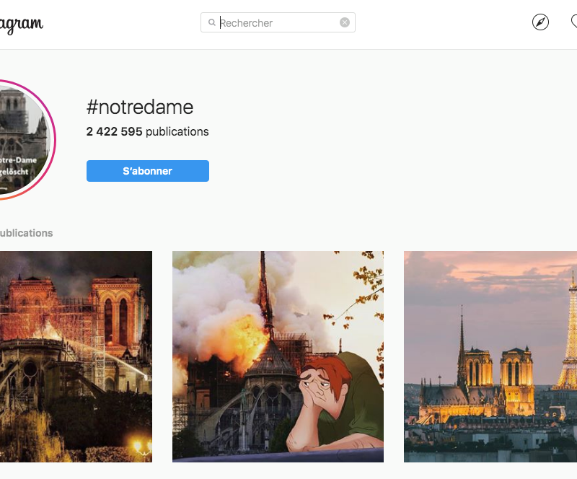Click the Rechercher search input field
This screenshot has height=479, width=577.
click(278, 23)
